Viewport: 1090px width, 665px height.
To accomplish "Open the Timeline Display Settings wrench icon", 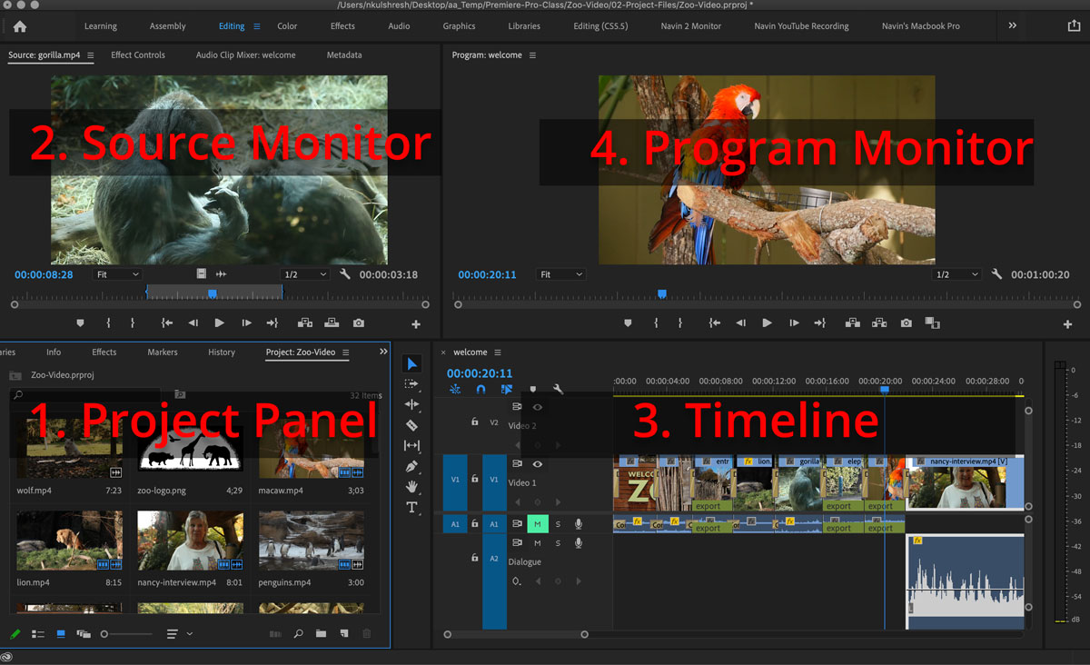I will click(560, 388).
